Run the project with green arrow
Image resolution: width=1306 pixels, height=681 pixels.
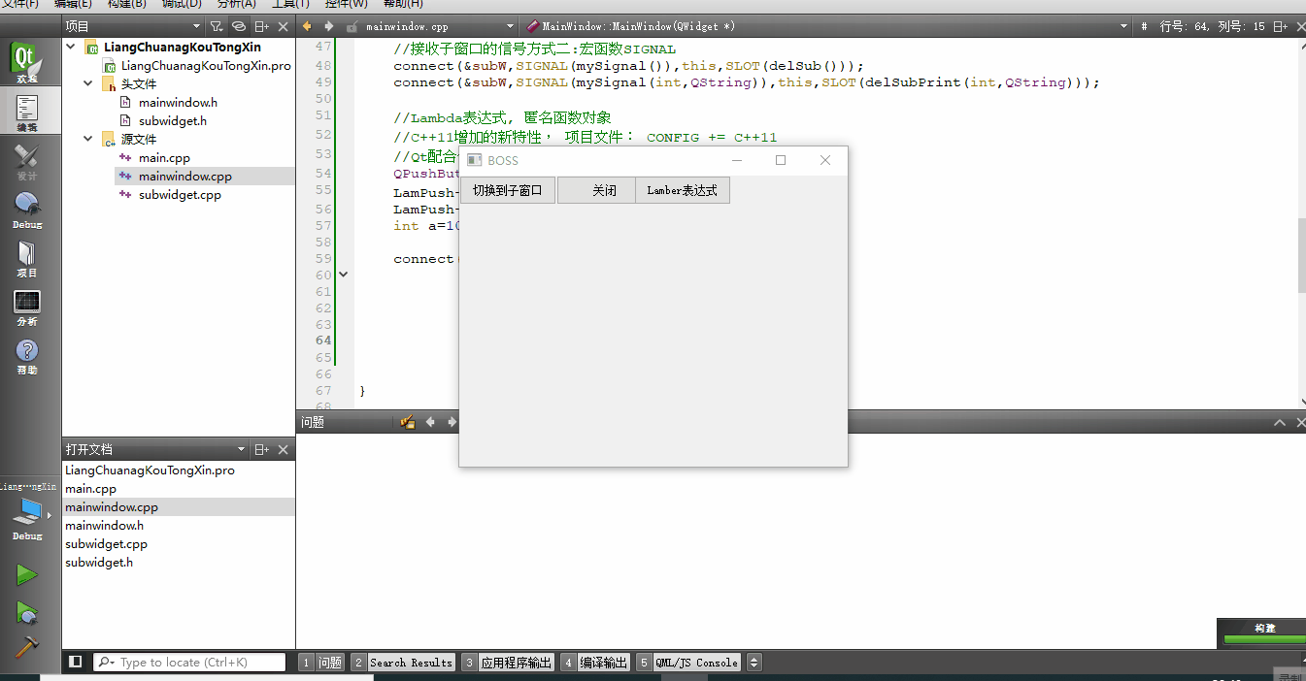(26, 575)
